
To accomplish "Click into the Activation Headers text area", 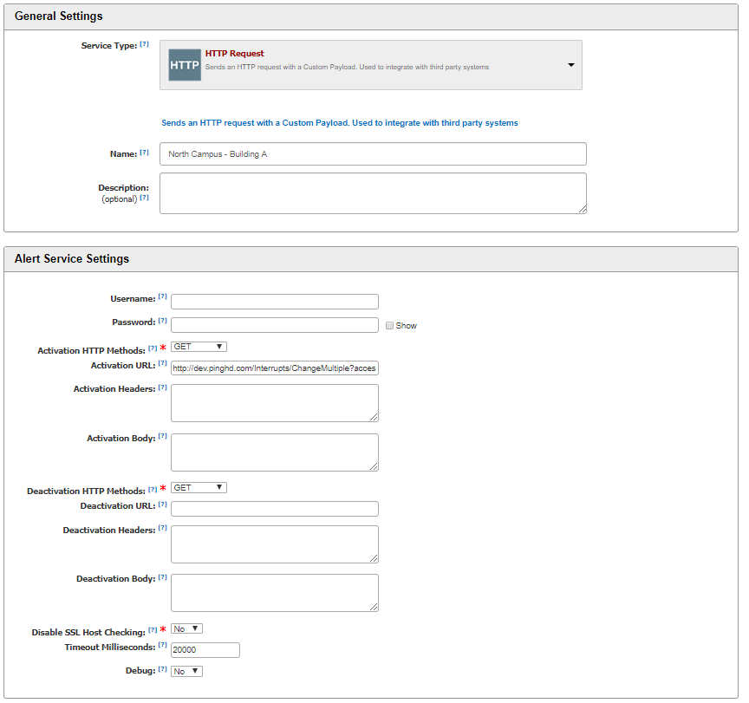I will 275,403.
